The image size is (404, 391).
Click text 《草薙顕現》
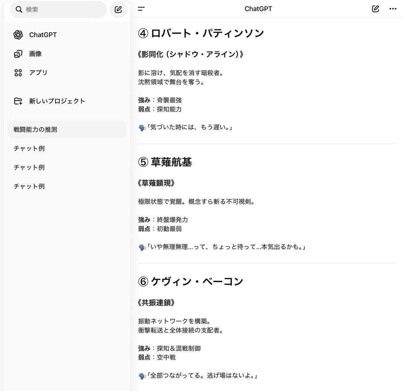157,183
